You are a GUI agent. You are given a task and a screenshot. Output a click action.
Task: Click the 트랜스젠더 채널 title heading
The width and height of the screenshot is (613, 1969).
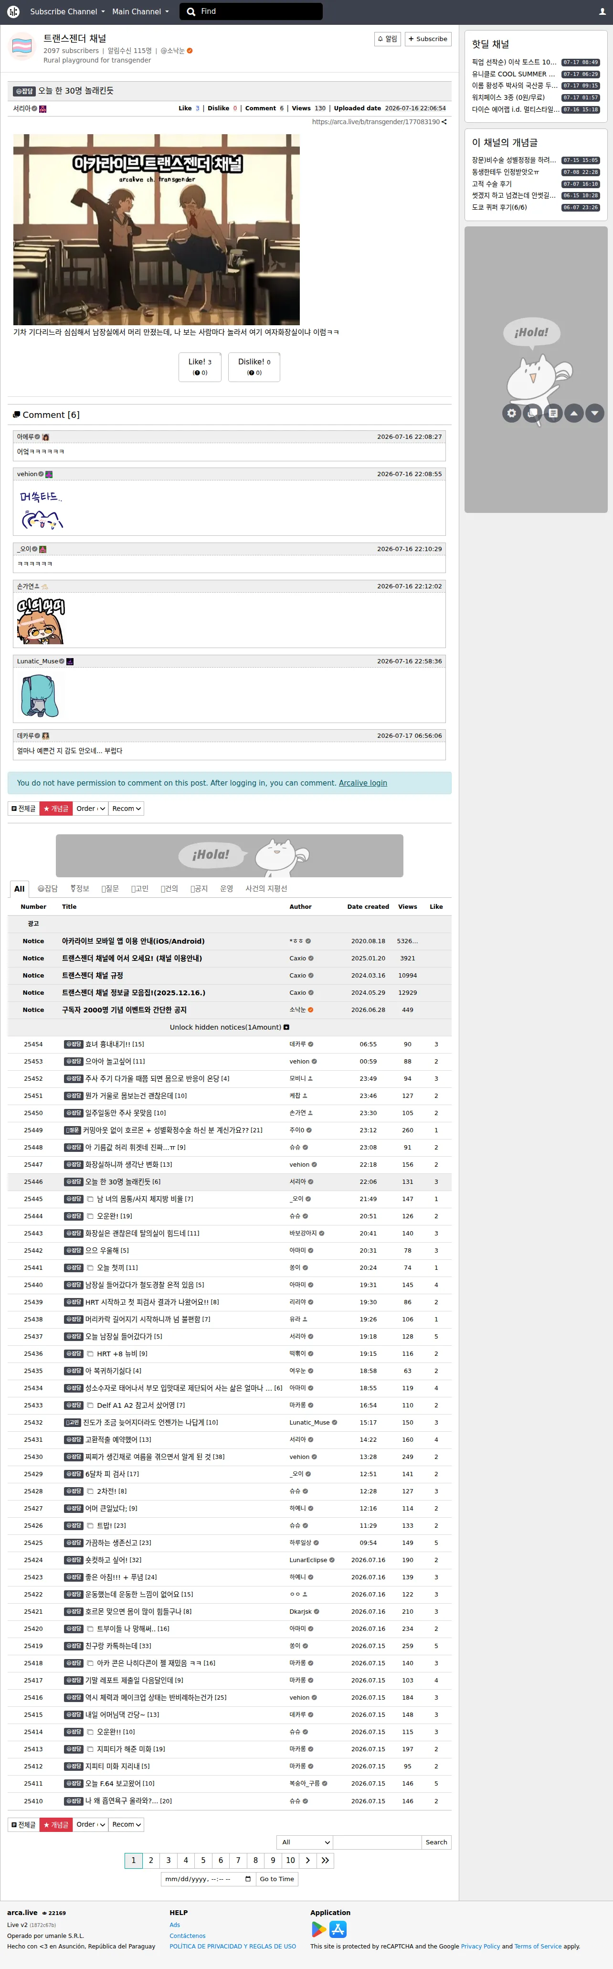click(x=75, y=38)
